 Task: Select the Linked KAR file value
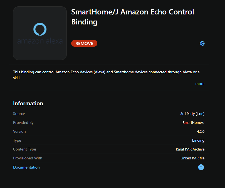(192, 158)
